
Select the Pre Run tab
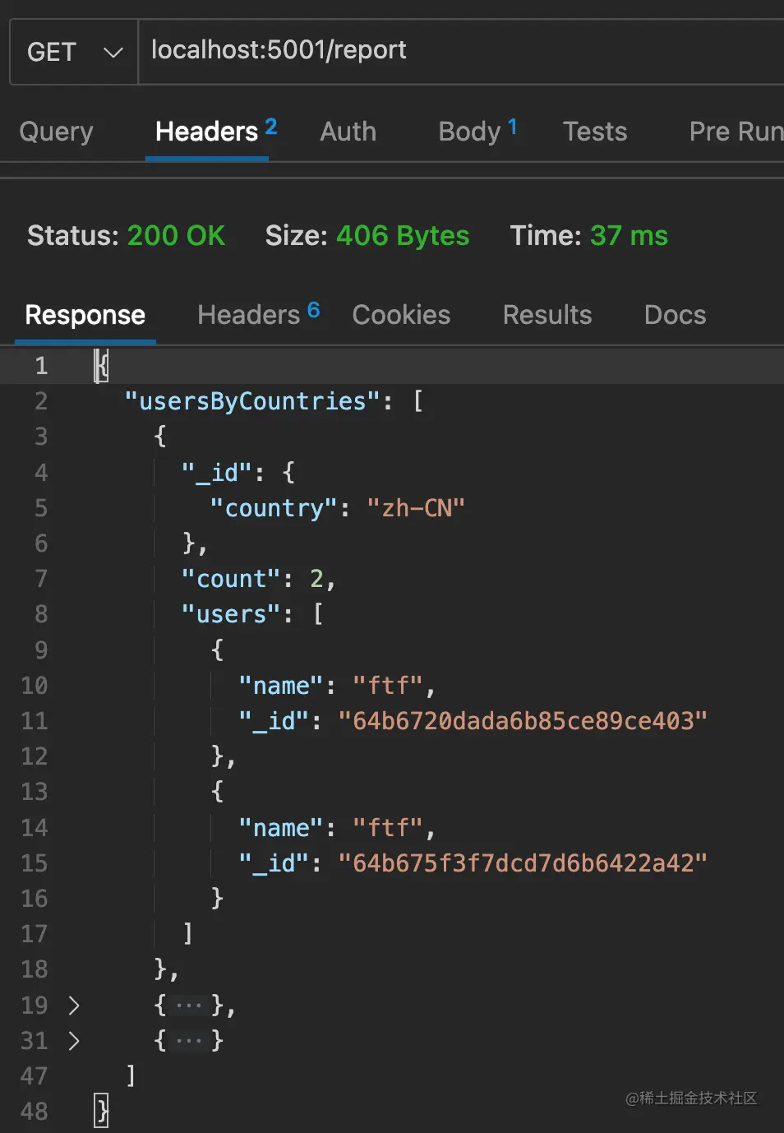point(736,132)
